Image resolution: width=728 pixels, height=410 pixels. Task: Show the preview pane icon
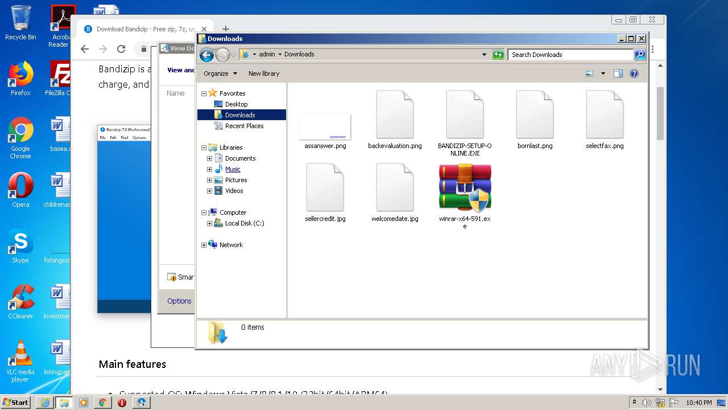618,73
